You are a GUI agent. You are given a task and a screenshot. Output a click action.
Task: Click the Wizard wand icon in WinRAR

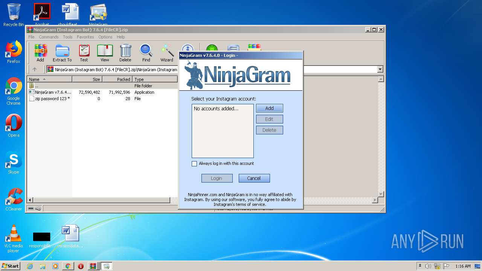(x=167, y=53)
